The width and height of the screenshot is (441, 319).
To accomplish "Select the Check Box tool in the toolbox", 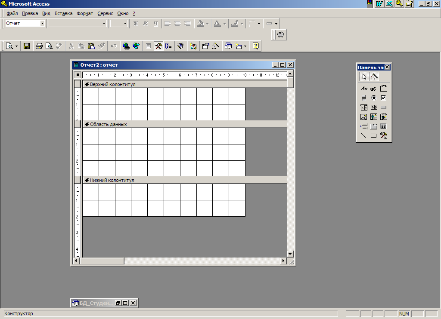I will [x=384, y=98].
